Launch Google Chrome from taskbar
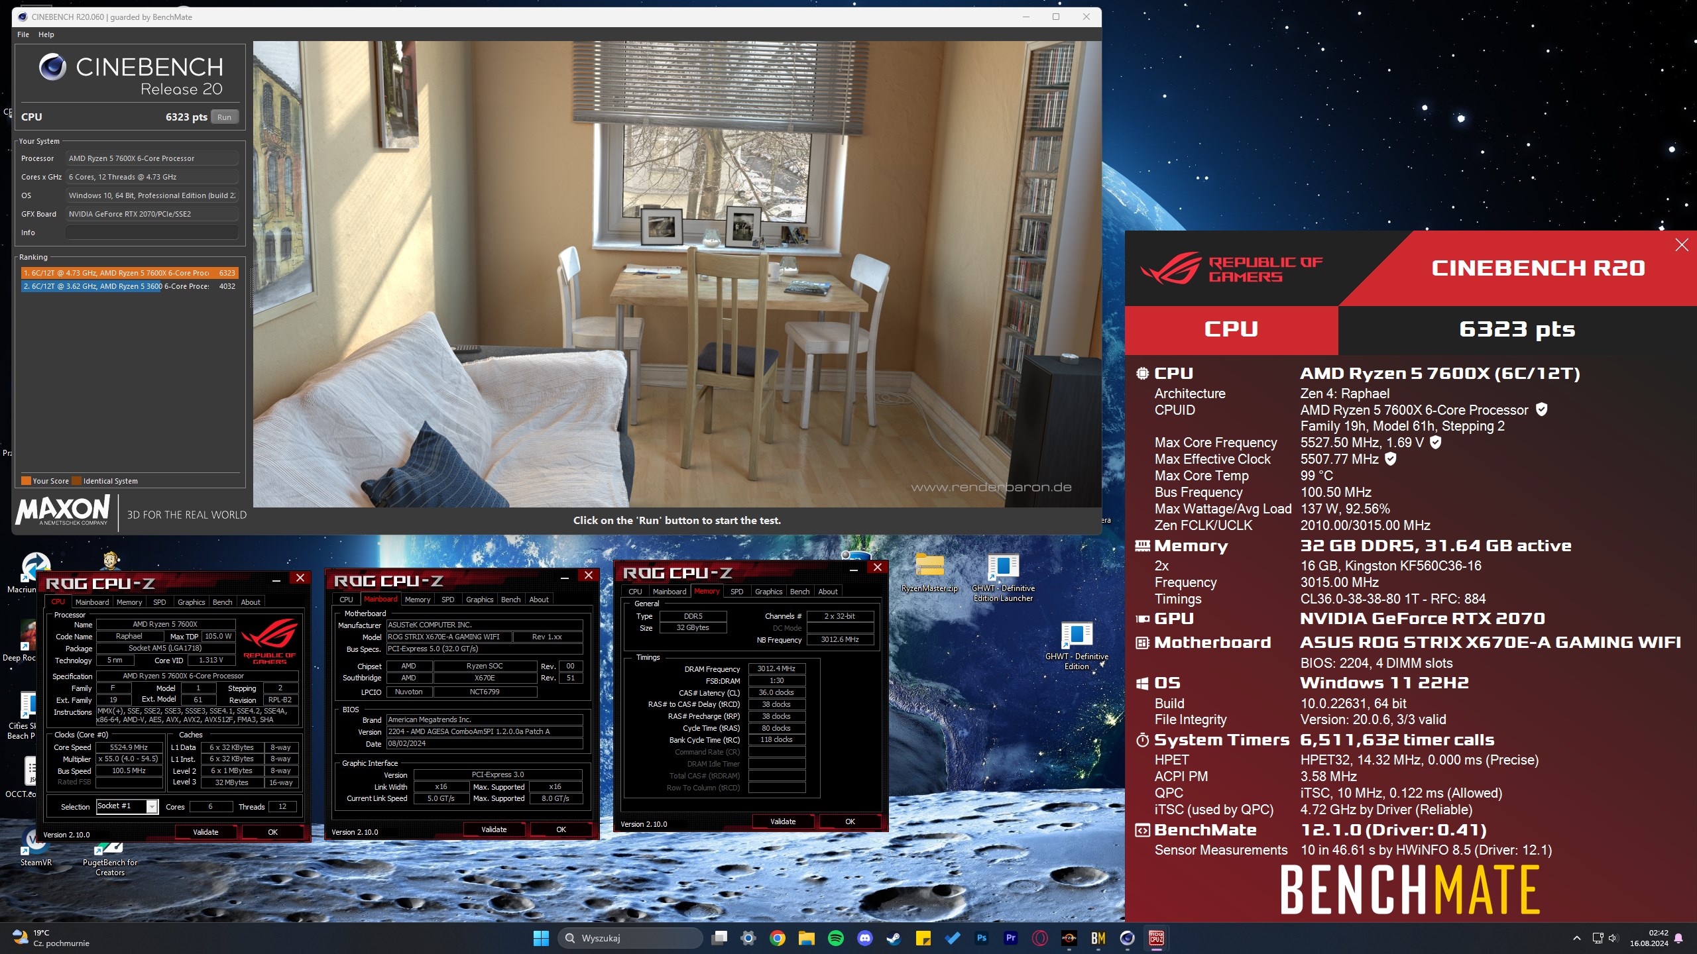The image size is (1697, 954). (x=778, y=938)
